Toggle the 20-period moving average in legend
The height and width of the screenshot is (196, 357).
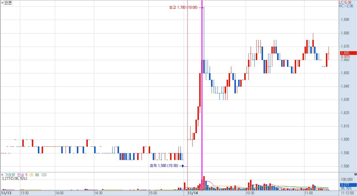coord(32,174)
